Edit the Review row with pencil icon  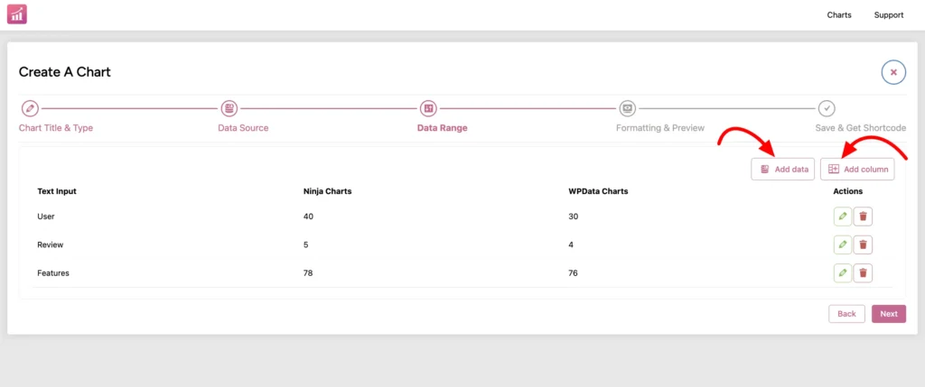842,244
